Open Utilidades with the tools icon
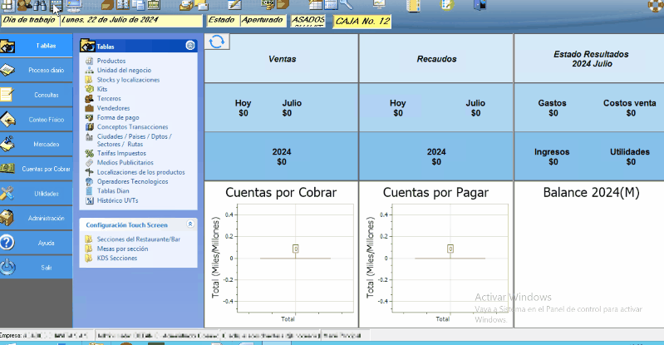This screenshot has width=664, height=345. pyautogui.click(x=7, y=194)
